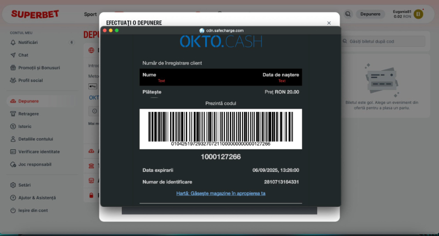Click the Profil social people icon
439x236 pixels.
13,80
